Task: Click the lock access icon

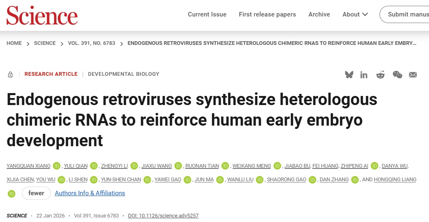Action: pyautogui.click(x=10, y=75)
